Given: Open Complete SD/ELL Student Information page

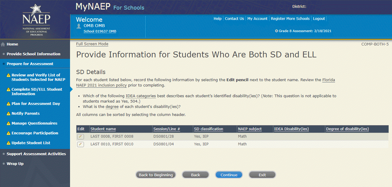Looking at the screenshot, I should 37,92.
